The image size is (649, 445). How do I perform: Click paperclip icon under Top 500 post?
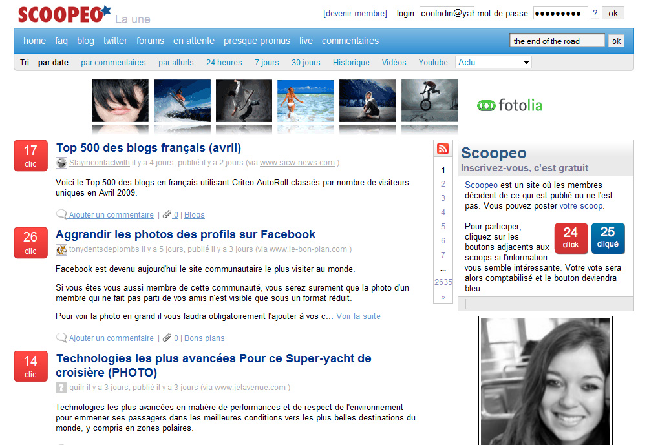[167, 214]
